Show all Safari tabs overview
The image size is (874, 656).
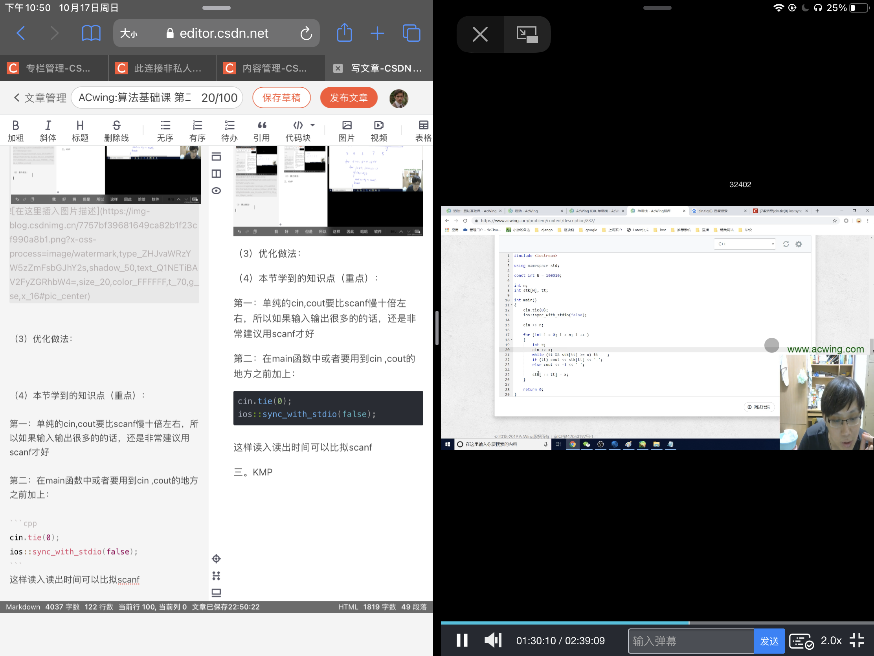(411, 33)
